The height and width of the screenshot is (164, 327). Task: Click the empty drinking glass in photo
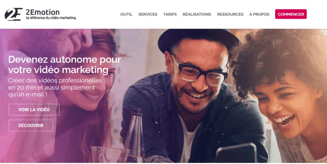tap(109, 155)
